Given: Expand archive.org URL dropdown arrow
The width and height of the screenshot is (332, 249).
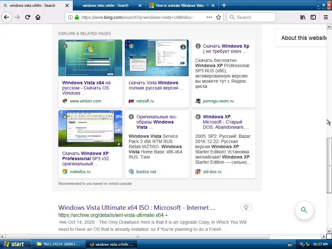Looking at the screenshot, I should [x=167, y=216].
